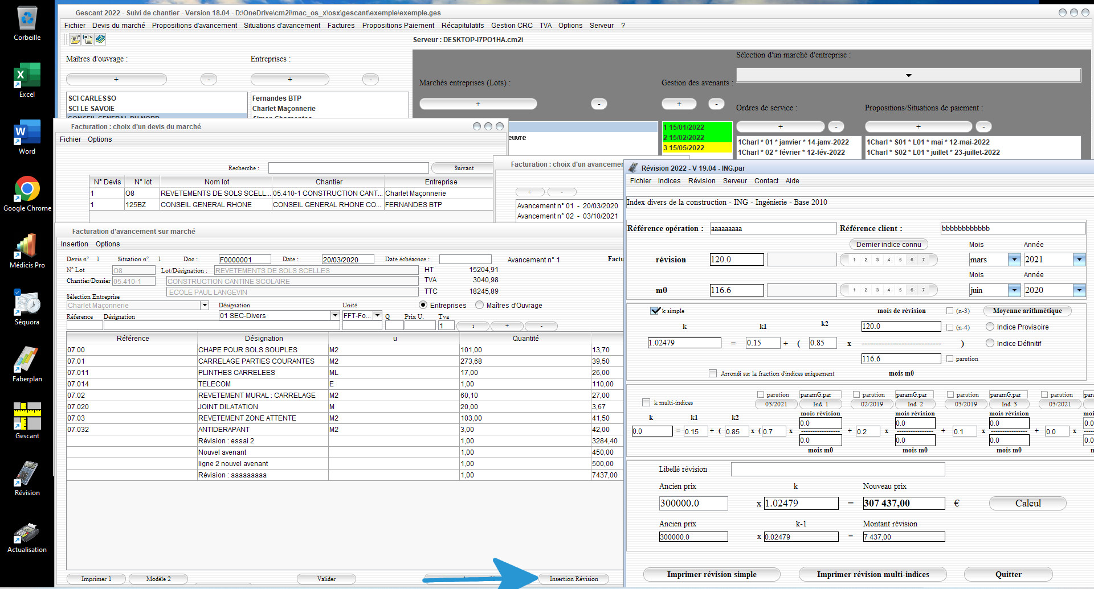Select the Indice Définitif radio option
Screen dimensions: 1094x589
coord(990,343)
